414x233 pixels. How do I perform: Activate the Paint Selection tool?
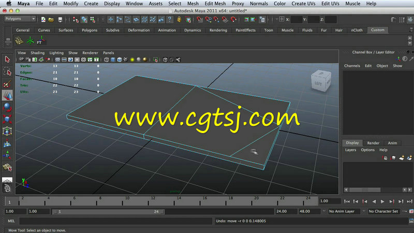click(x=7, y=84)
